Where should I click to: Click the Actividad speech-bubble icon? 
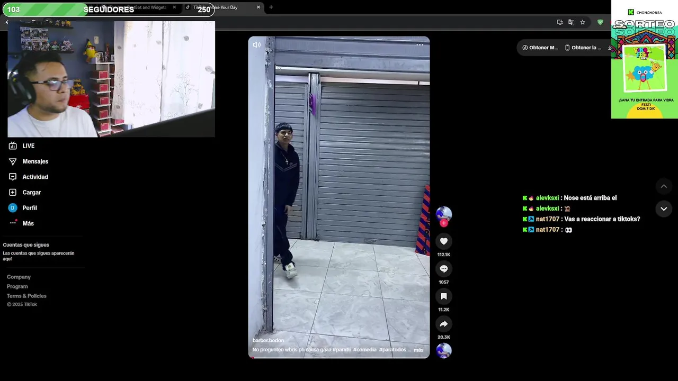[x=13, y=177]
